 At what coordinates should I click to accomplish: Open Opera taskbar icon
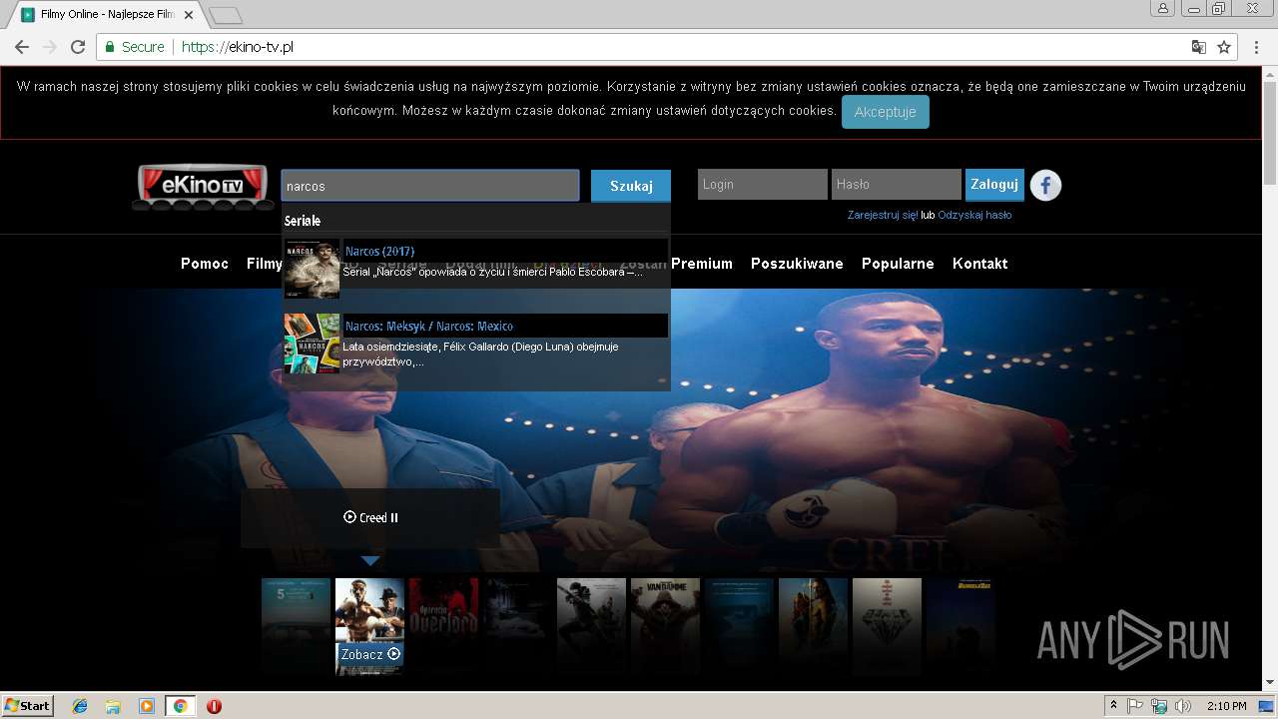click(x=214, y=706)
